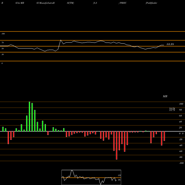The height and width of the screenshot is (185, 185).
Task: Click the MR axis label -40
Action: click(x=181, y=145)
